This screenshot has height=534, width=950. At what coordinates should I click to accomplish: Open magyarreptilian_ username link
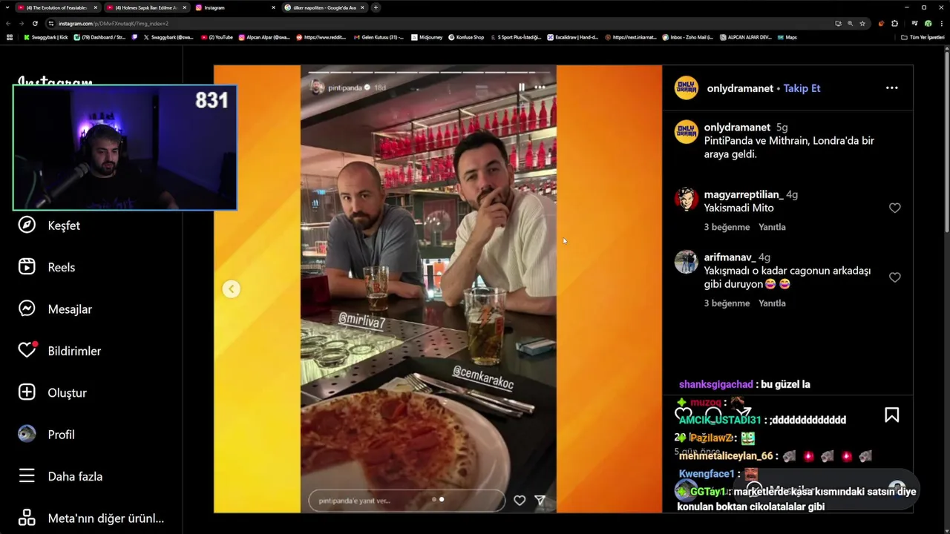click(744, 194)
